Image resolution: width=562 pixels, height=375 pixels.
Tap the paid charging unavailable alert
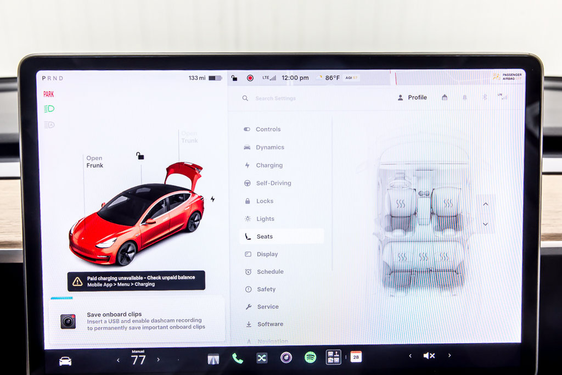(x=136, y=281)
